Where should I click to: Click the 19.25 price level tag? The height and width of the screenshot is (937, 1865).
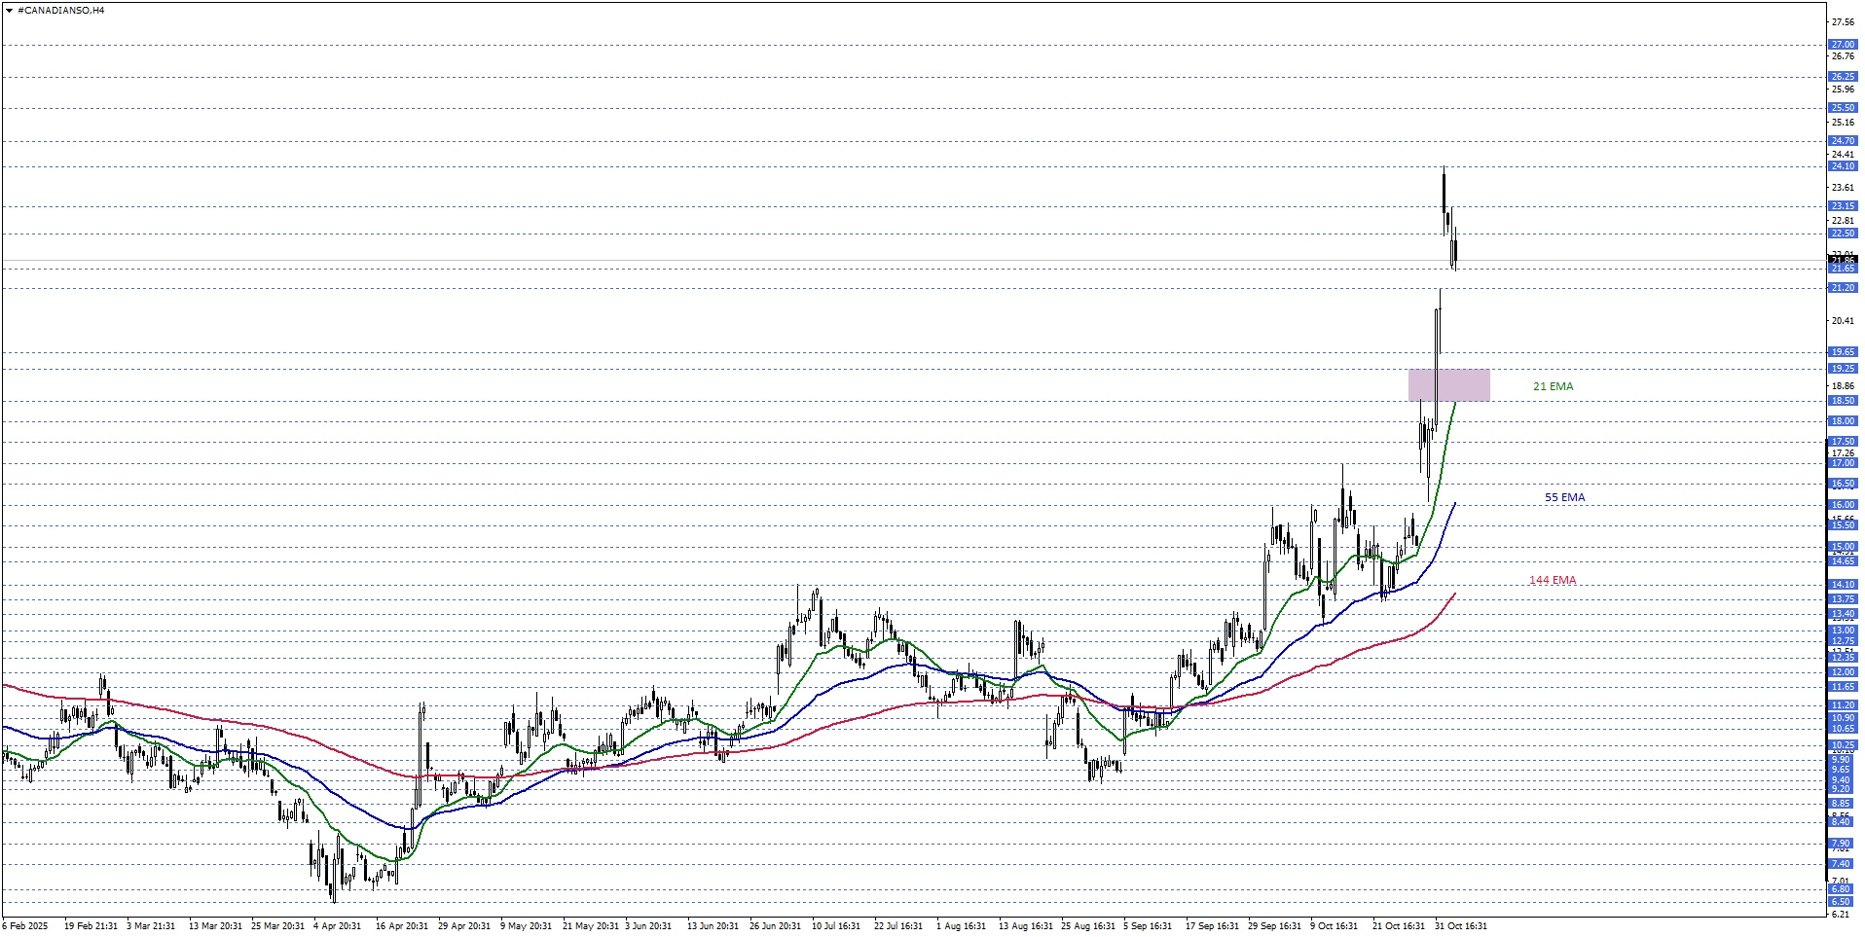pyautogui.click(x=1842, y=369)
